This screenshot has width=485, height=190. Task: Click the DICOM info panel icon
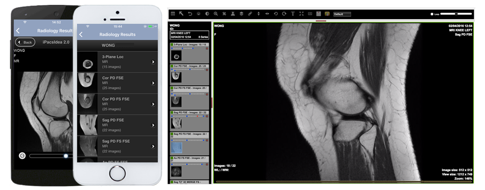click(x=310, y=14)
